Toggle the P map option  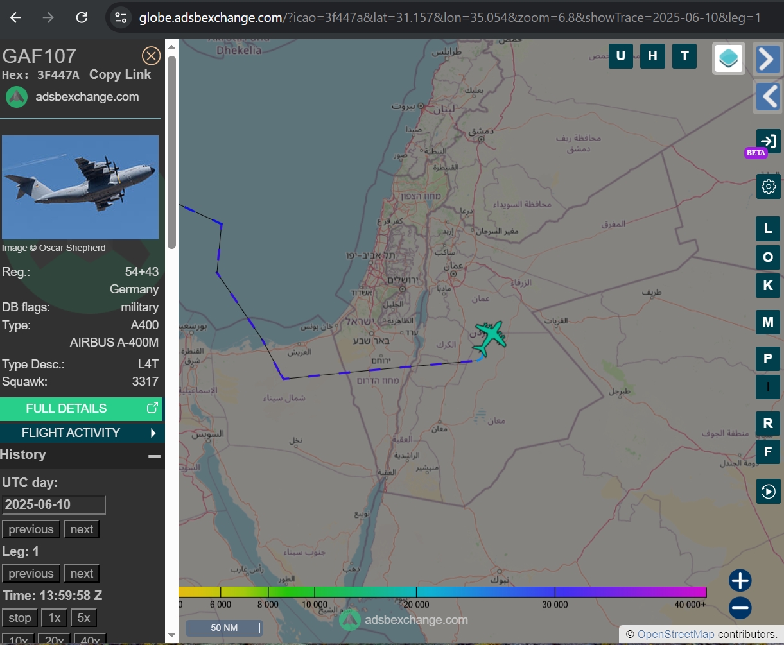click(x=768, y=358)
